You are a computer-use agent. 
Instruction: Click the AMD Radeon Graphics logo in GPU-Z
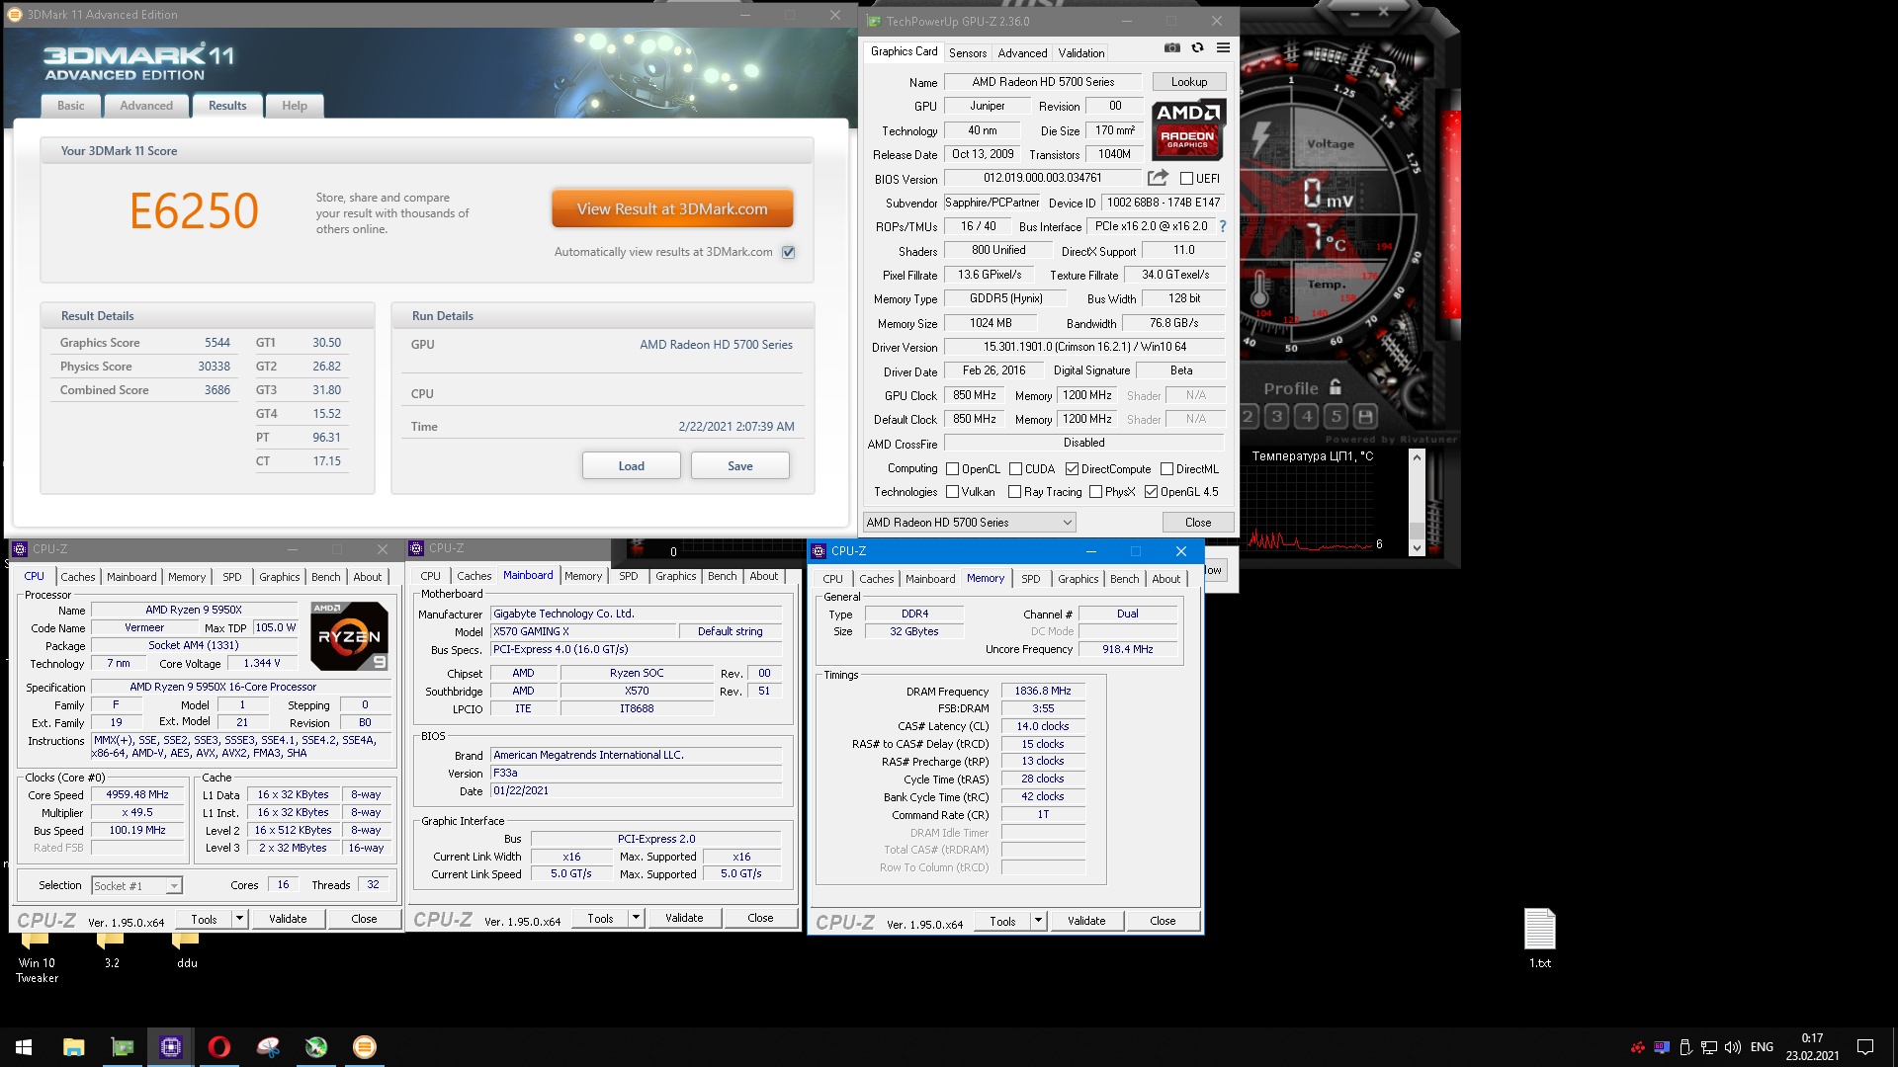coord(1189,129)
